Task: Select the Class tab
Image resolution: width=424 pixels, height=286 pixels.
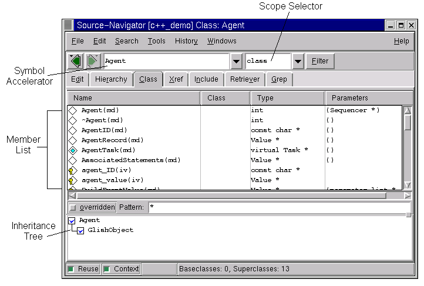Action: 148,79
